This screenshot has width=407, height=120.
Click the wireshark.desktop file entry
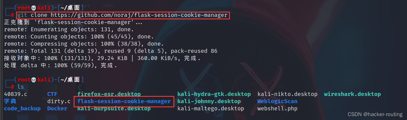(352, 94)
